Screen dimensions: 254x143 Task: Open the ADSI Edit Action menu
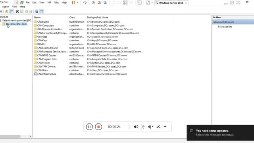(6, 7)
